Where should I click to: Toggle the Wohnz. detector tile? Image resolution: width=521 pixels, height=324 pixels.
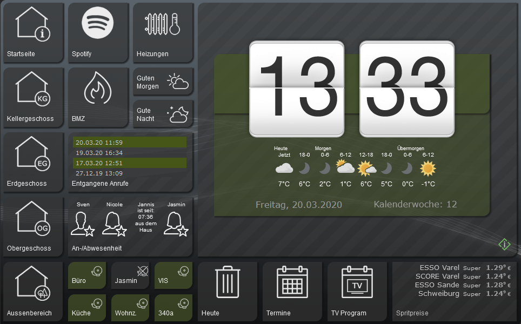(130, 307)
